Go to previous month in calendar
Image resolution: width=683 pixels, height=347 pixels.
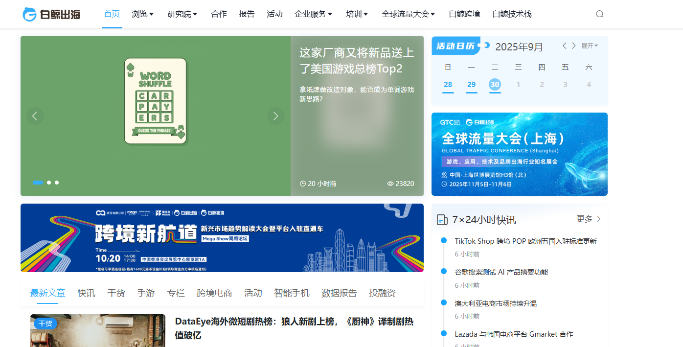point(564,46)
